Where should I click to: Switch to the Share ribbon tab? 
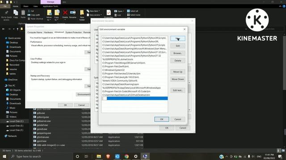pos(26,6)
